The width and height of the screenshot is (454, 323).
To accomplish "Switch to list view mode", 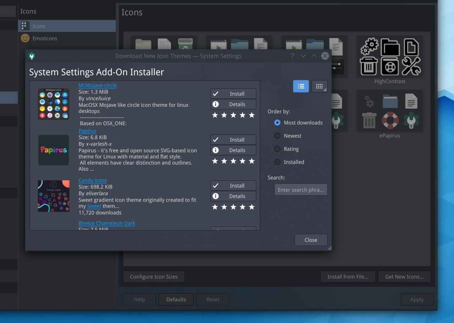I will (x=301, y=86).
